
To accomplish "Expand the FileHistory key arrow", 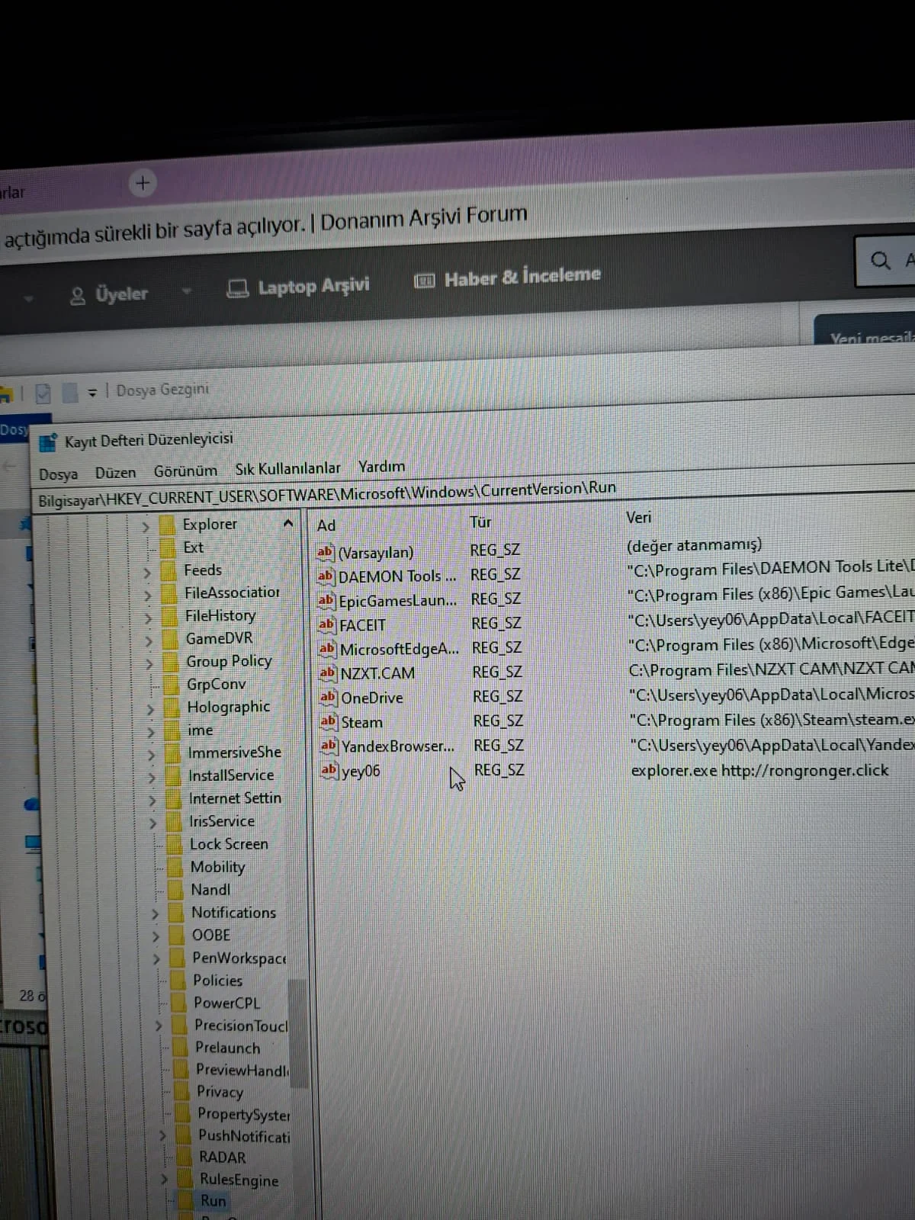I will 148,618.
